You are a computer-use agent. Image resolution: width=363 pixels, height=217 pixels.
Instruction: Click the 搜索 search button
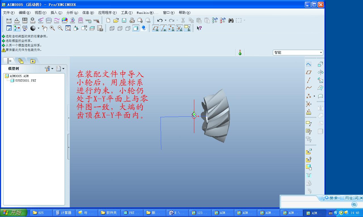pos(331,198)
